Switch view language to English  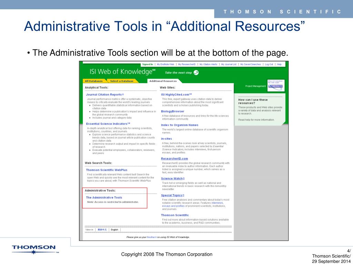click(x=114, y=230)
